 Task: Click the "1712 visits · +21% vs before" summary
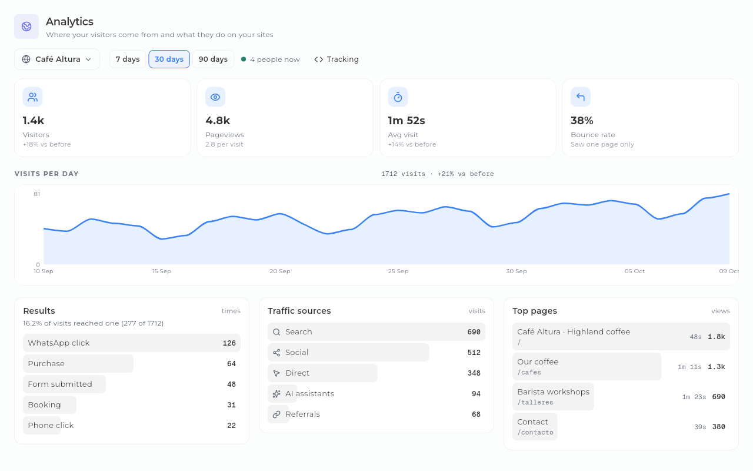tap(438, 174)
